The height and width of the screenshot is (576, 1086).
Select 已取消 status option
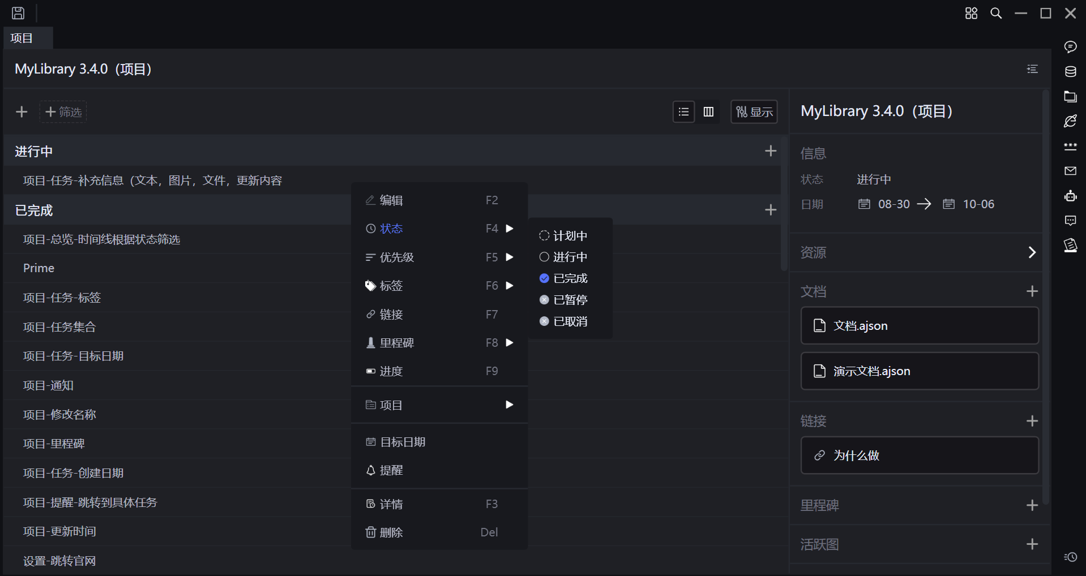click(570, 321)
